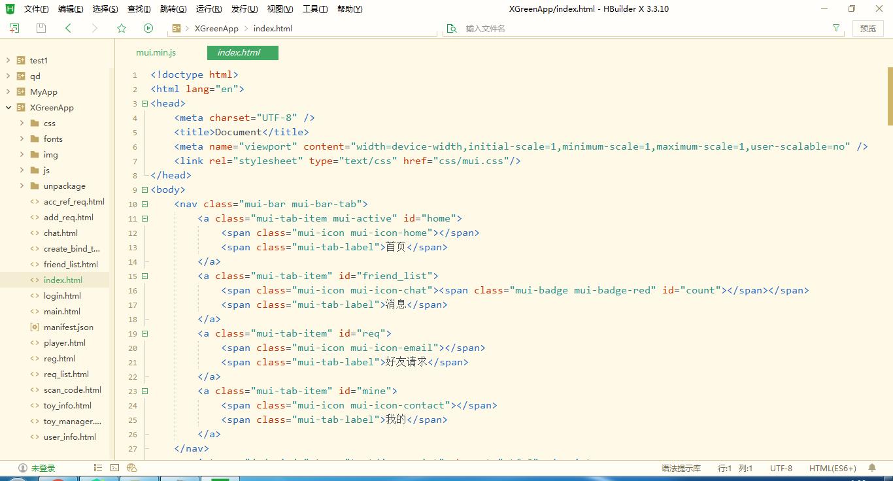Open scan_code.html in project tree
Viewport: 893px width, 481px height.
[73, 390]
